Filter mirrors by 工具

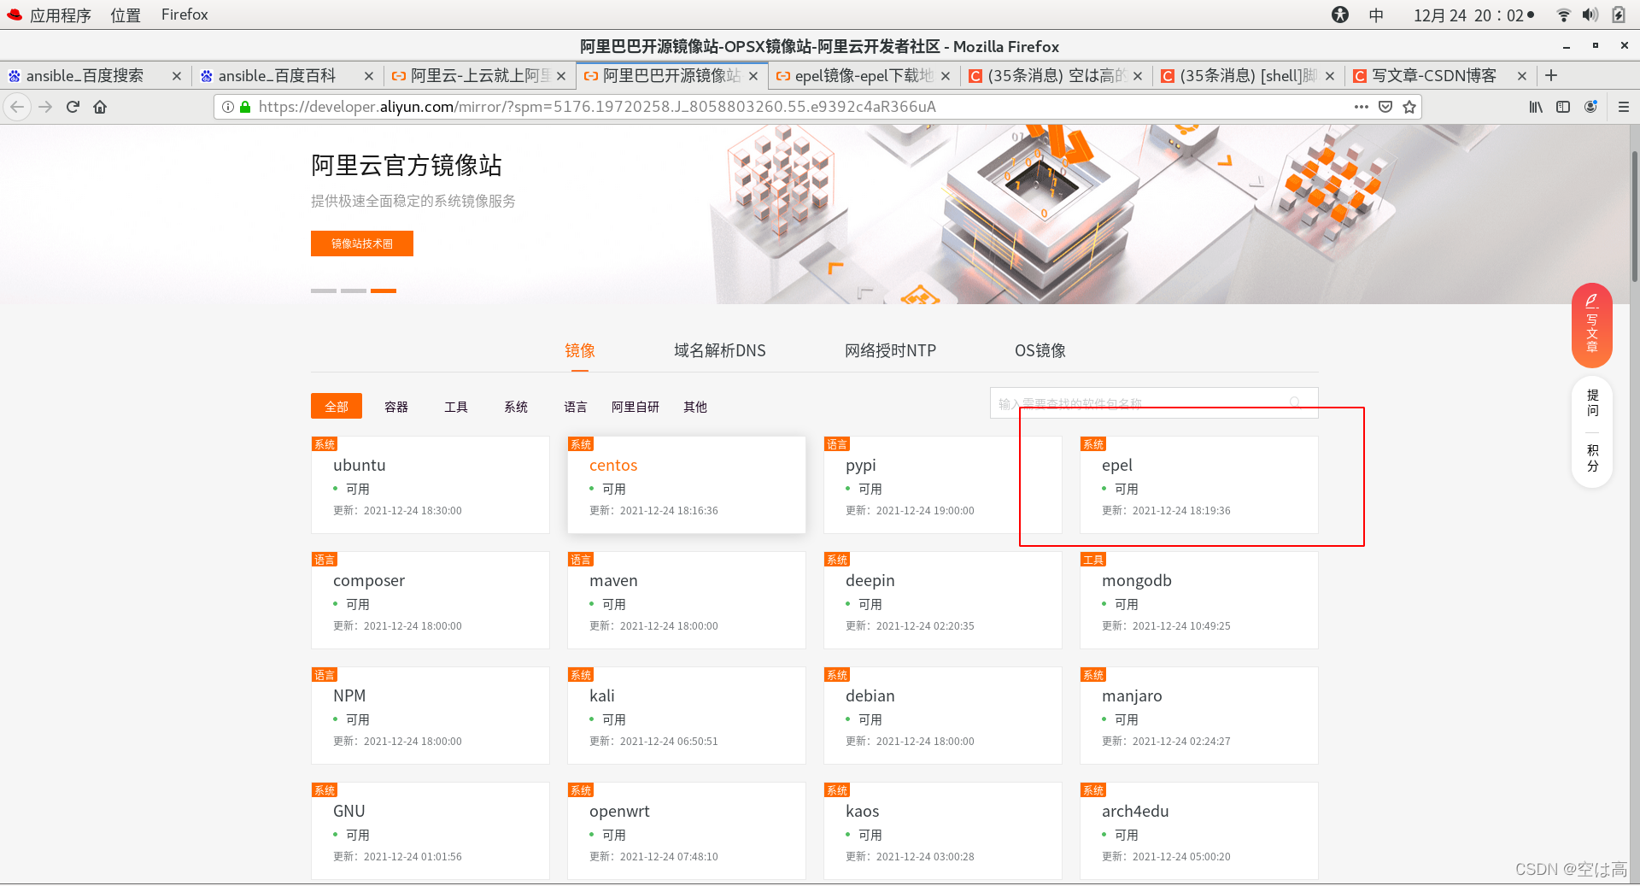point(456,407)
